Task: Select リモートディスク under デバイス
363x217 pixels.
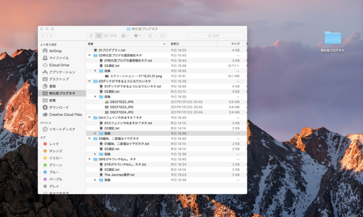Action: pos(62,129)
